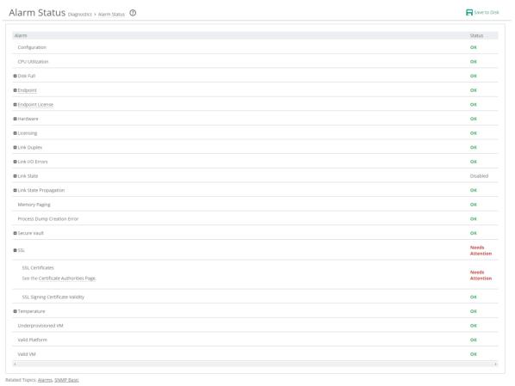Expand the Secure Vault alarm row

pos(16,233)
